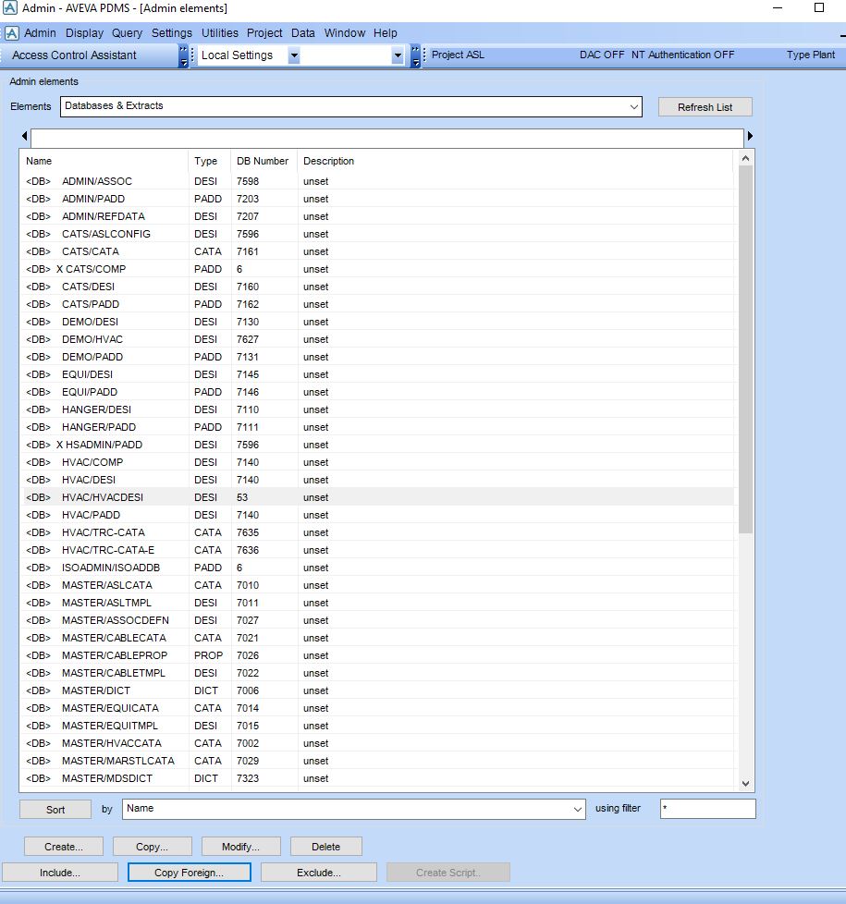Open the Project menu

pyautogui.click(x=264, y=33)
